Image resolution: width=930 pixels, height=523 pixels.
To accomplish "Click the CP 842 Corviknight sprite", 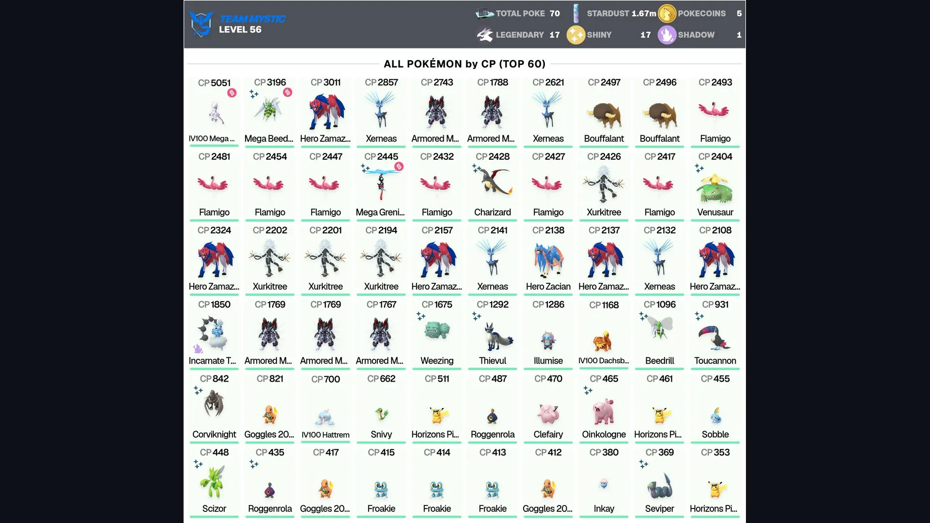I will click(x=214, y=403).
